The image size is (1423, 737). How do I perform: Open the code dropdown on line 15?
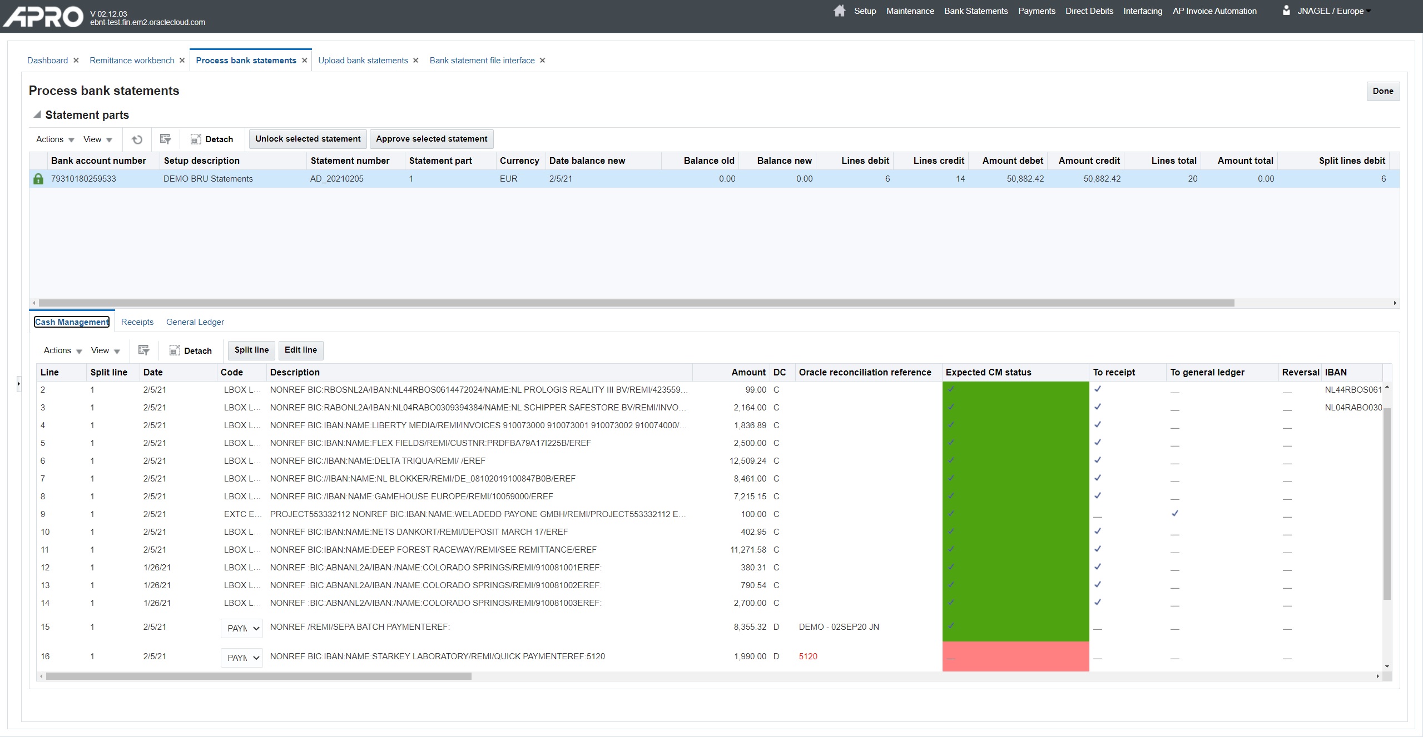[242, 628]
